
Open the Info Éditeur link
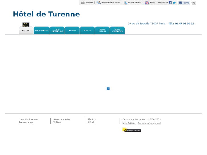coord(129,123)
